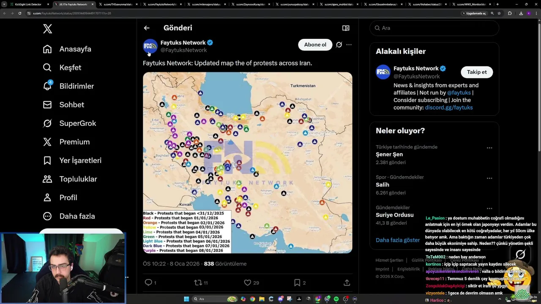Click the Grok icon next to Abone ol

[339, 45]
